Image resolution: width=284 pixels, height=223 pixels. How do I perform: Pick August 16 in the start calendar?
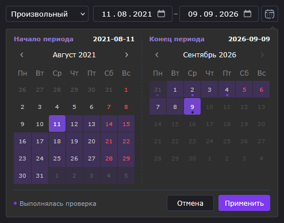point(22,141)
